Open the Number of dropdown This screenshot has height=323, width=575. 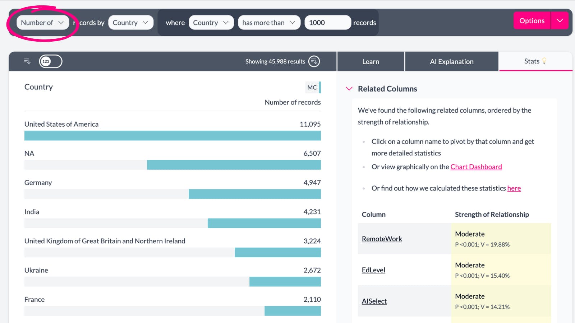click(x=42, y=23)
